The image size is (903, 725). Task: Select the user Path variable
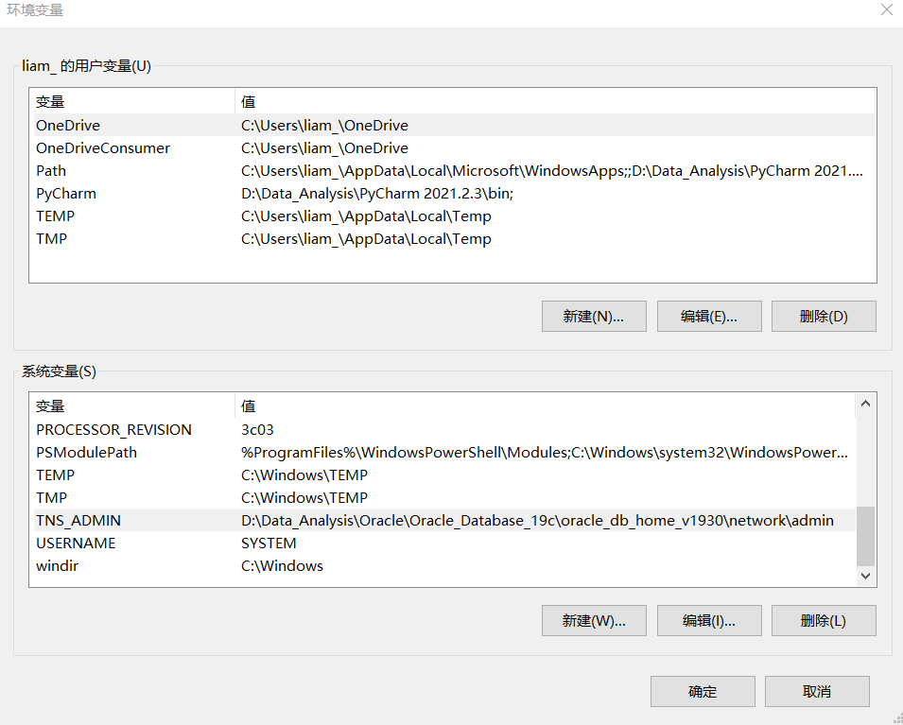(455, 170)
